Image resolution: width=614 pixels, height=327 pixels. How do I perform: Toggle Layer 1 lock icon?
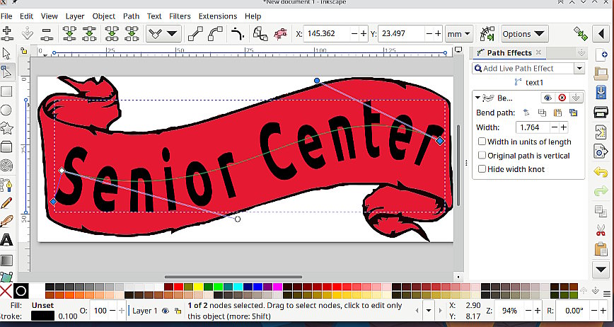click(178, 311)
